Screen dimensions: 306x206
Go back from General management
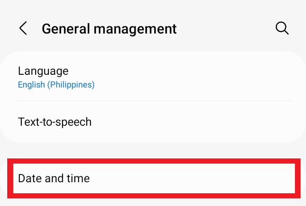[x=23, y=28]
